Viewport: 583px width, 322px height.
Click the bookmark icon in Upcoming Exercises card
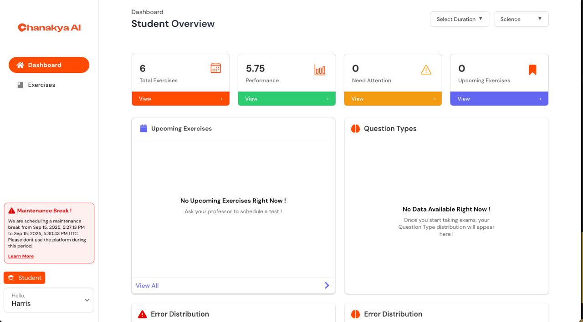532,70
